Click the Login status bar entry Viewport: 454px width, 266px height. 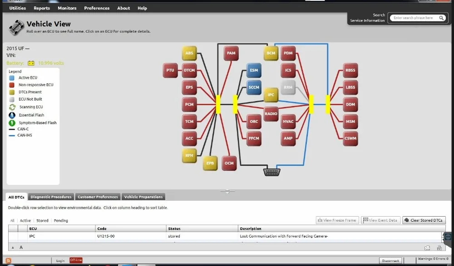[60, 261]
